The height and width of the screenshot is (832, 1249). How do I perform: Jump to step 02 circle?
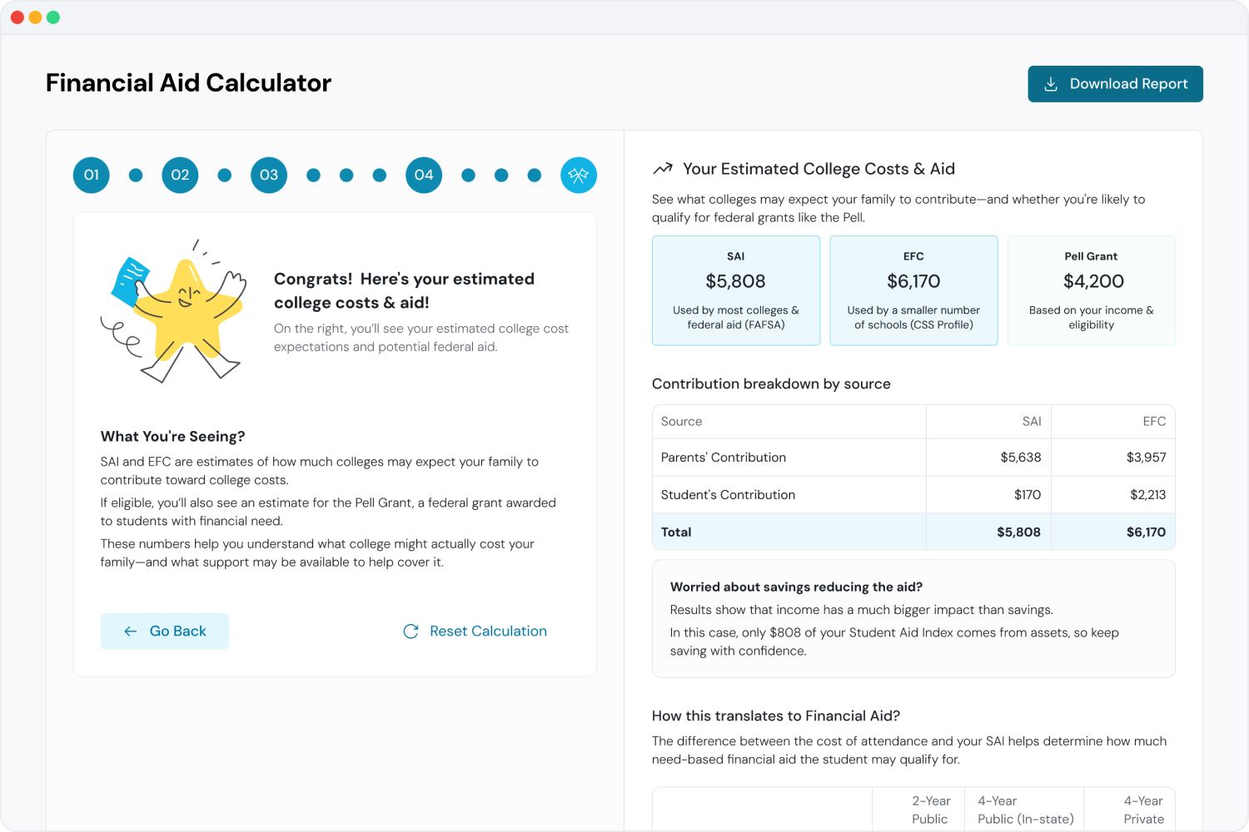click(x=180, y=175)
